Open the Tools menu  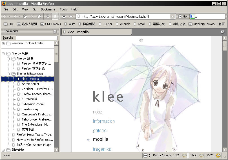pos(63,9)
